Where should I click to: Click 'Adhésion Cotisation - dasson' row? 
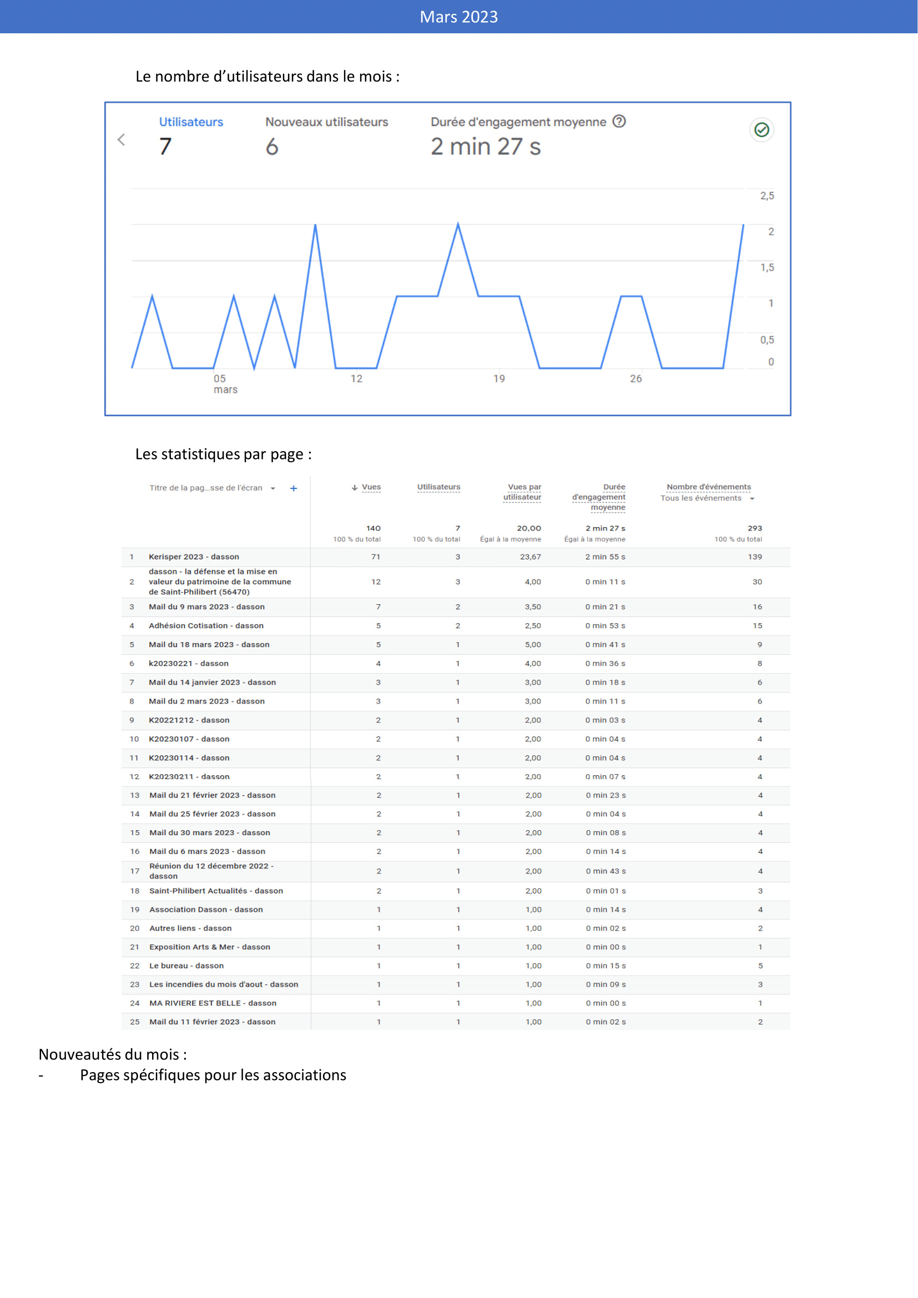click(x=456, y=627)
